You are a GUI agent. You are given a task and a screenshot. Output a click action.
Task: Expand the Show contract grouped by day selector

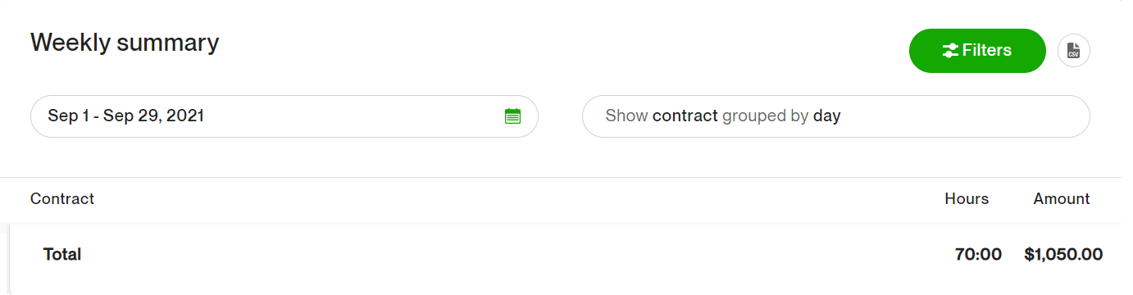(835, 116)
